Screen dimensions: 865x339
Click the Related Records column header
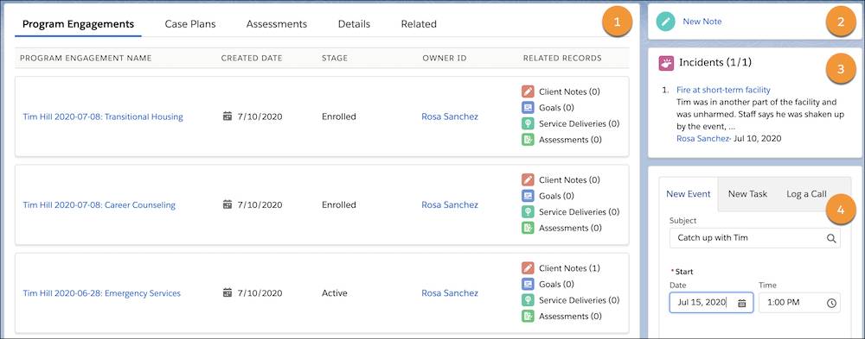click(562, 59)
